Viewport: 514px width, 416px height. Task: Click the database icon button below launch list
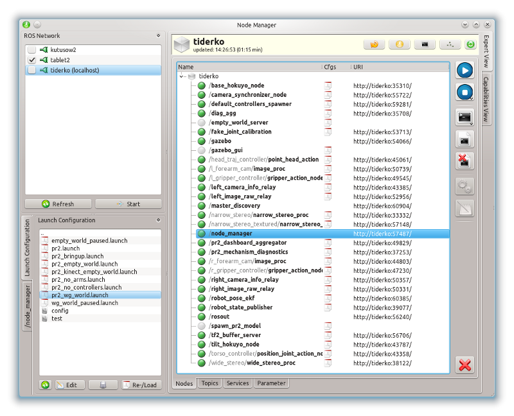(103, 385)
